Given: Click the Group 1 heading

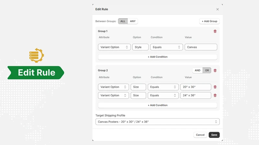Looking at the screenshot, I should coord(103,31).
